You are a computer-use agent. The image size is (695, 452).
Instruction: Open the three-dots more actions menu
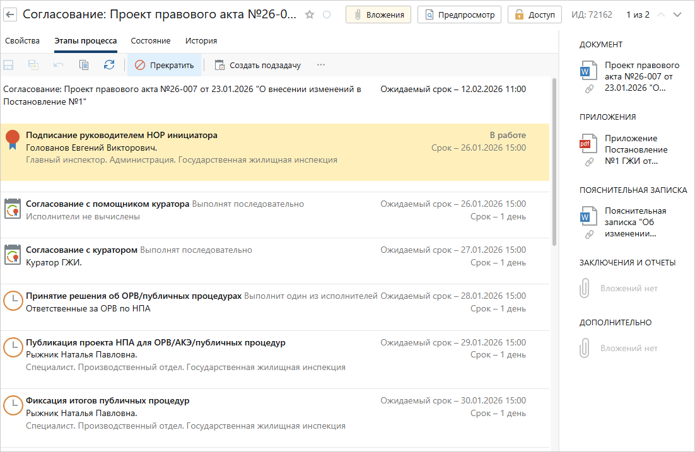coord(321,65)
